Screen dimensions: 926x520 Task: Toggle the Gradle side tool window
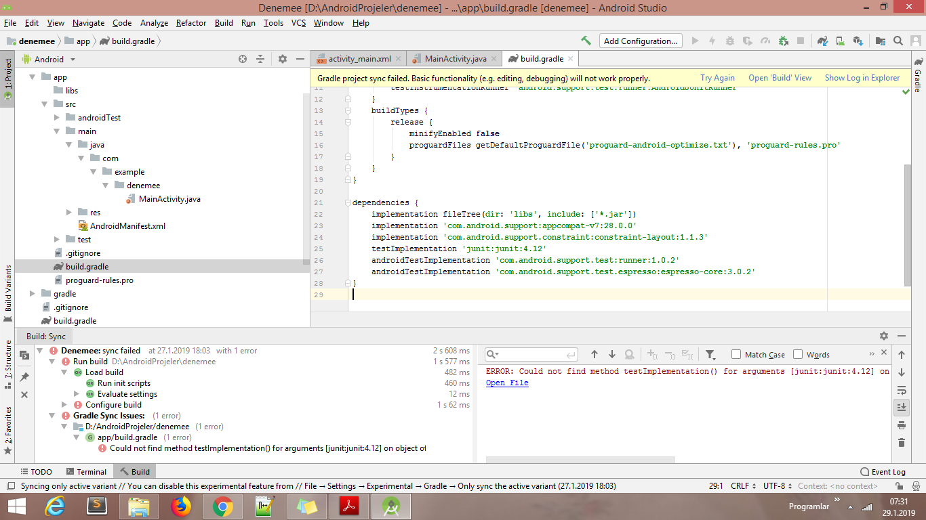(918, 74)
